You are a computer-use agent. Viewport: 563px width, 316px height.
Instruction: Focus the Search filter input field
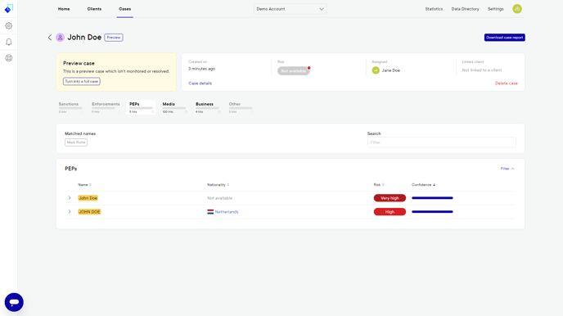tap(442, 142)
